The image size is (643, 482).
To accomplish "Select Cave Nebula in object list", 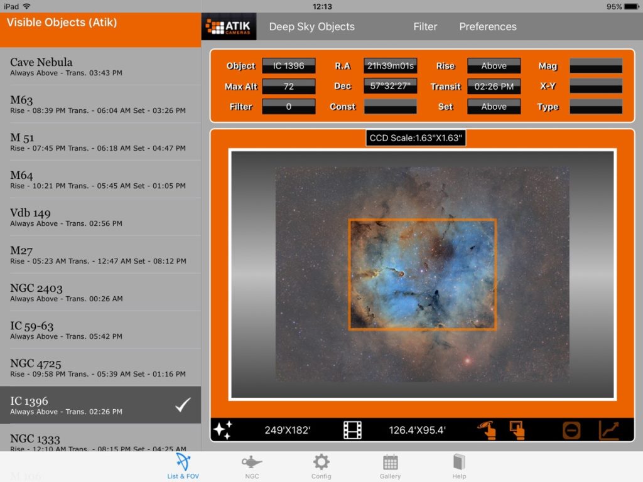I will pos(100,67).
